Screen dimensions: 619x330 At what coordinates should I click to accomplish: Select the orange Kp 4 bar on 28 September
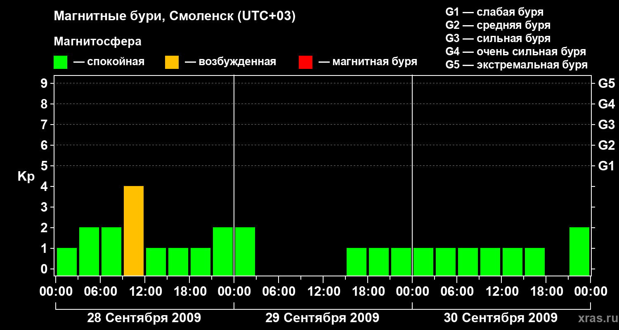tap(134, 231)
